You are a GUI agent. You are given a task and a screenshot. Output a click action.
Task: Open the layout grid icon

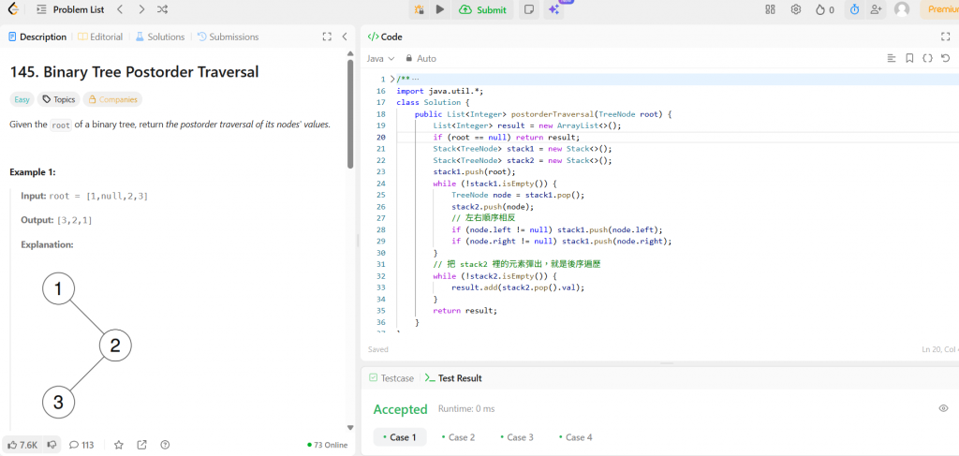(770, 9)
